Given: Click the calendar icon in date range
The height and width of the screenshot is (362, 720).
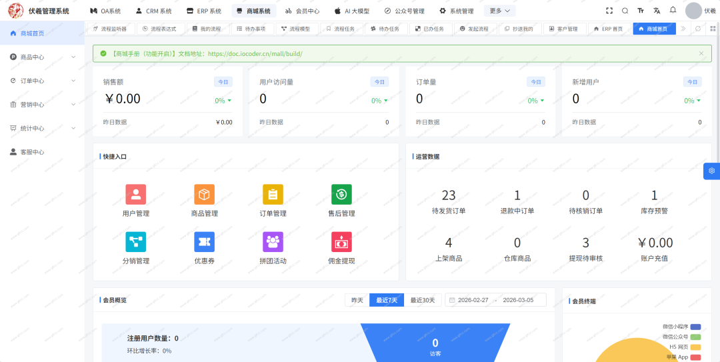Looking at the screenshot, I should click(452, 300).
